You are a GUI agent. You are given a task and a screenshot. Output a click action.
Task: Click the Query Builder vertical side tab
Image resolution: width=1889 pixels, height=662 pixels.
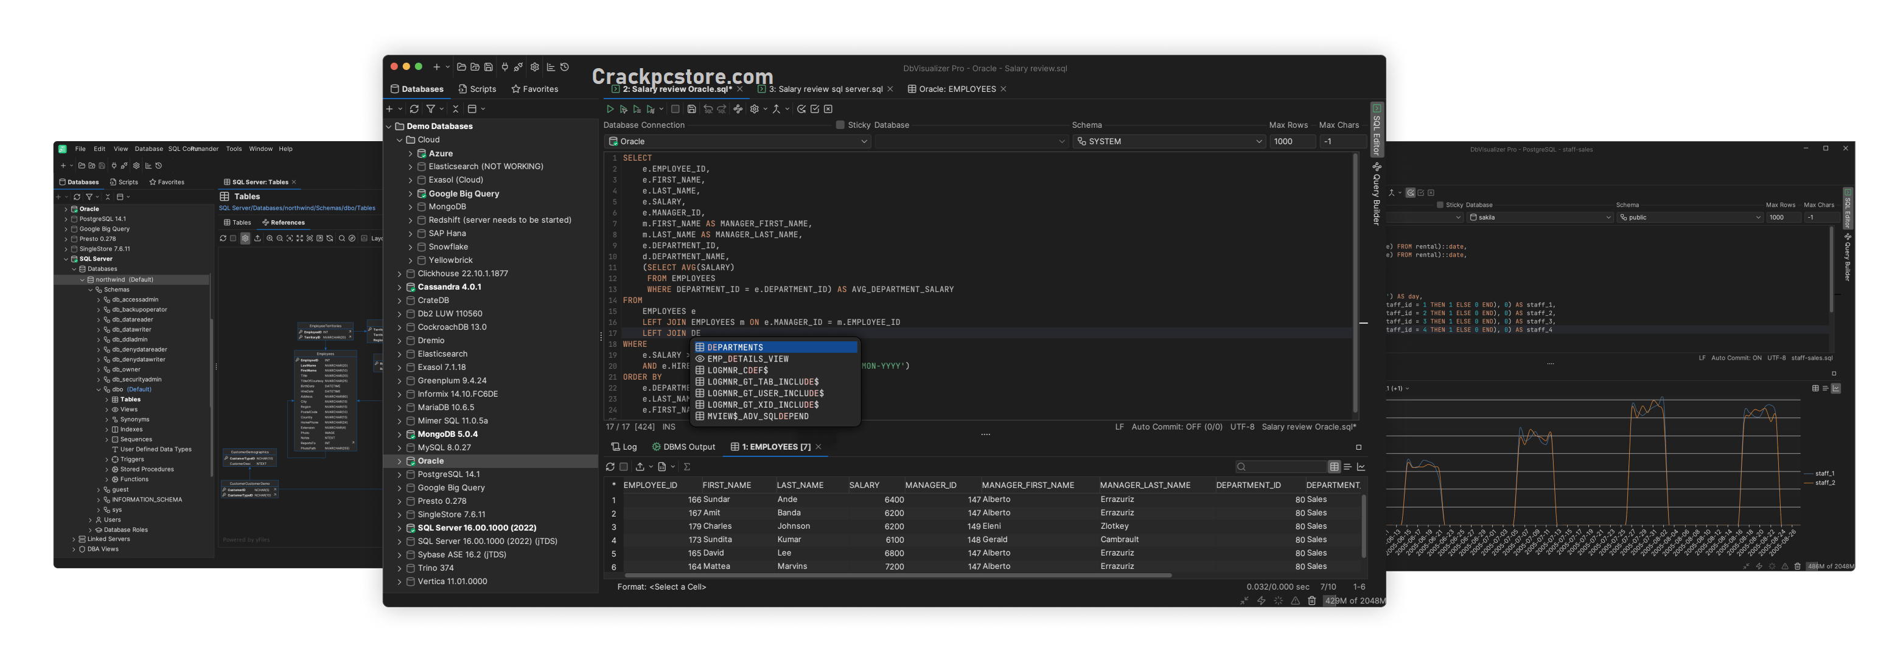click(x=1377, y=194)
